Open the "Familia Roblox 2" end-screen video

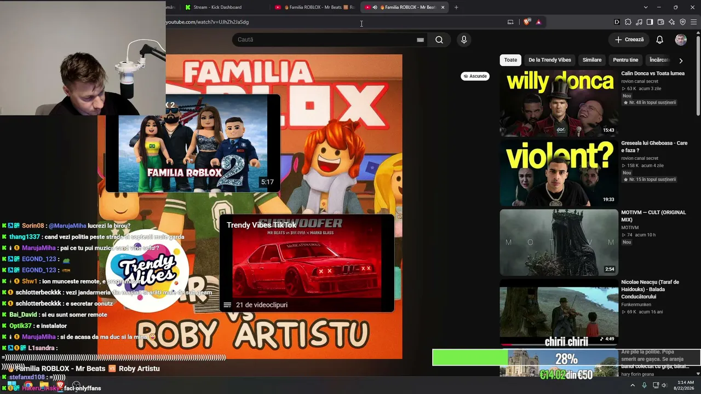coord(193,143)
